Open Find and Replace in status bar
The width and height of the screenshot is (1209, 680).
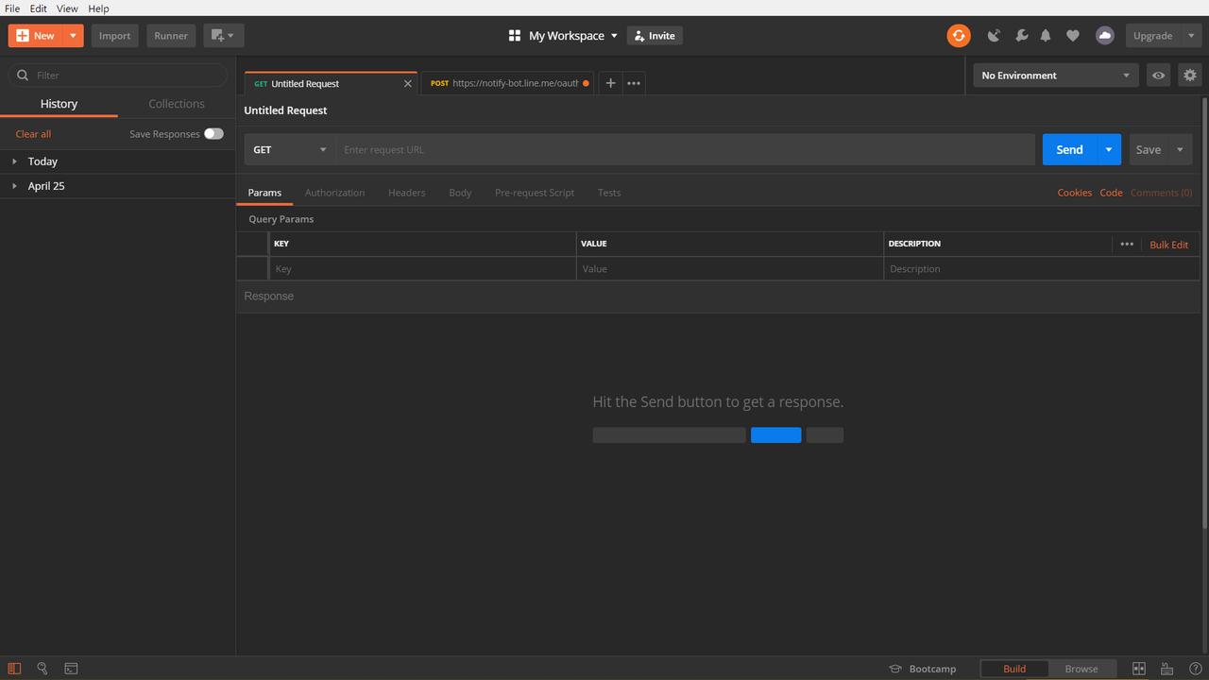point(43,669)
